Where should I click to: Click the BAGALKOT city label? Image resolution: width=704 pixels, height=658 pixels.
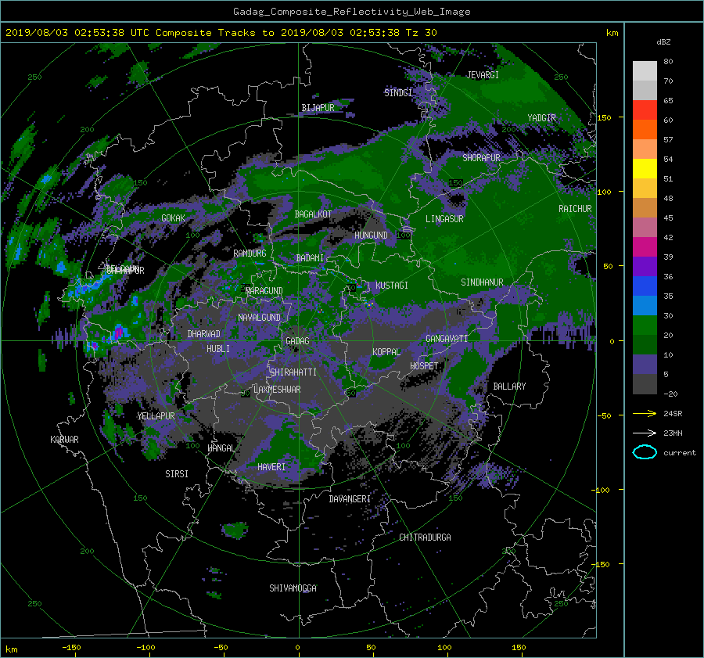point(313,214)
